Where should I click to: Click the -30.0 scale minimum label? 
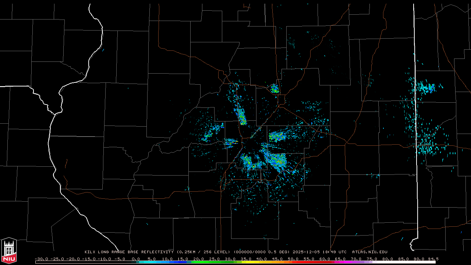[41, 259]
